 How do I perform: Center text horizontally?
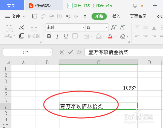coord(146,36)
